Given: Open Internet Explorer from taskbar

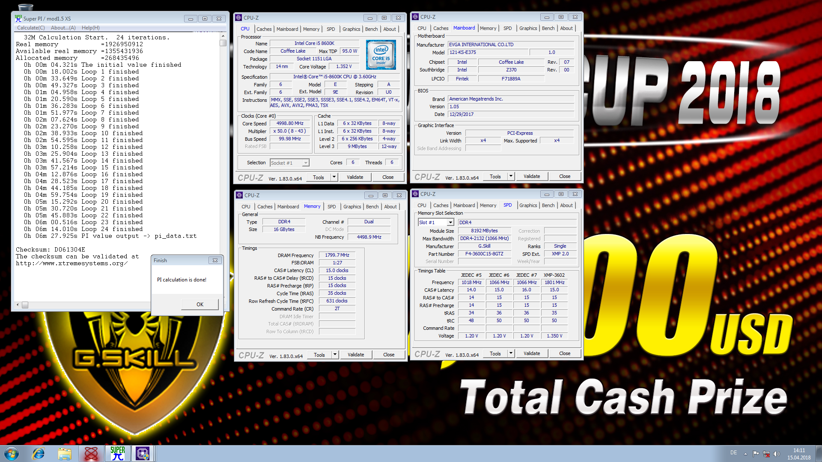Looking at the screenshot, I should point(39,453).
